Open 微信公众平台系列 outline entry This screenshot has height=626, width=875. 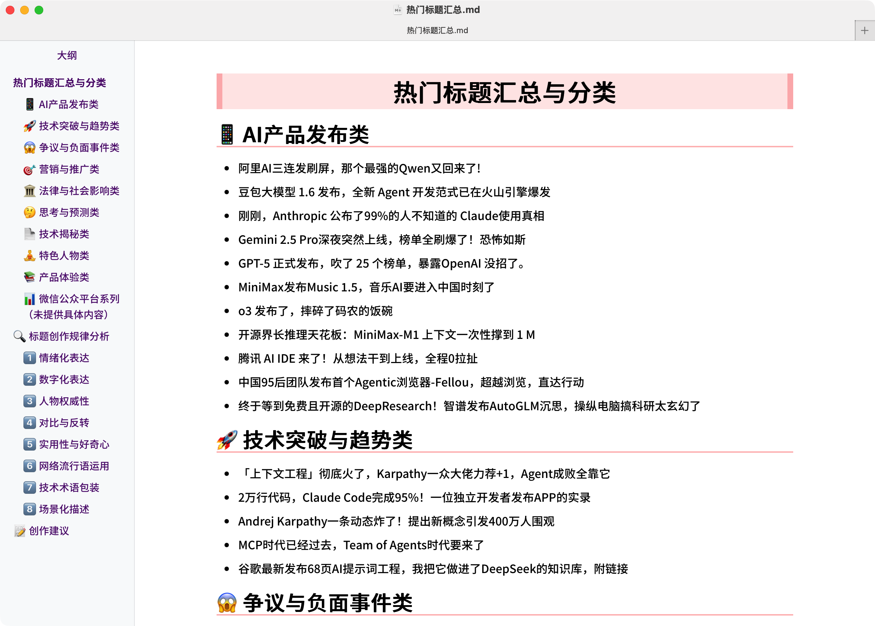(x=79, y=299)
